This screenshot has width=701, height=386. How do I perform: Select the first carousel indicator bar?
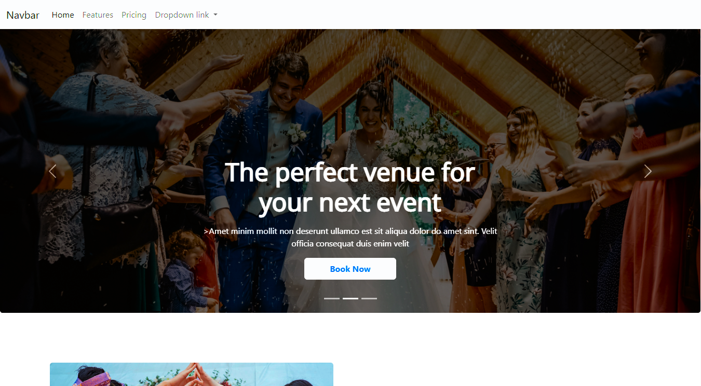(x=332, y=298)
